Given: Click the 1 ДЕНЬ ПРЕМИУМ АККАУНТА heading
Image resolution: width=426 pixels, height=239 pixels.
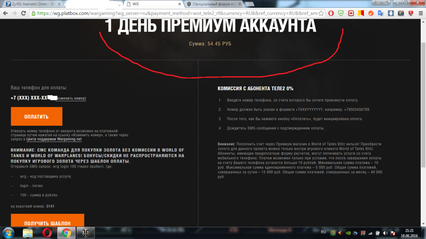Looking at the screenshot, I should (x=211, y=25).
